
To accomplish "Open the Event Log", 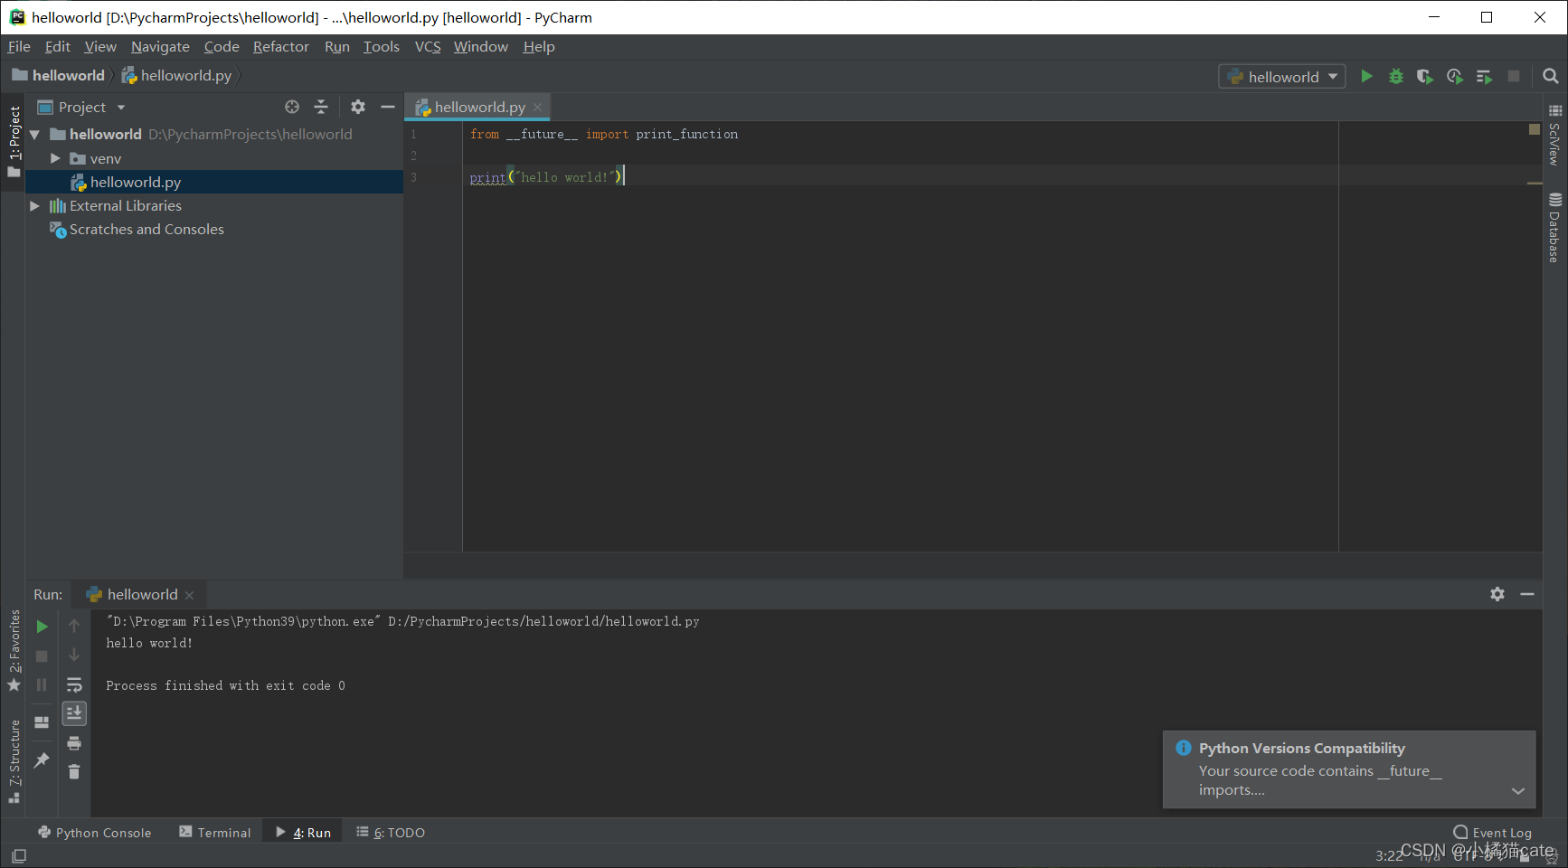I will coord(1492,832).
